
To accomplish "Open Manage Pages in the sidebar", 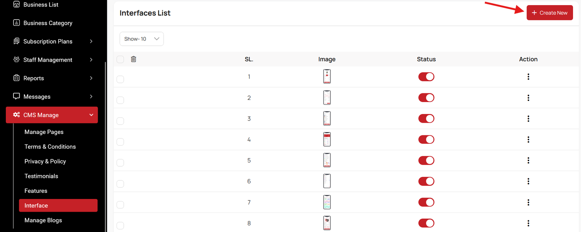I will pos(44,132).
